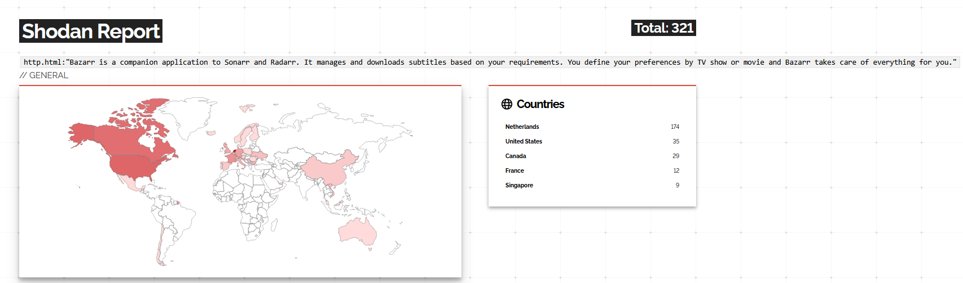Select the Singapore country row
963x283 pixels.
tap(592, 185)
